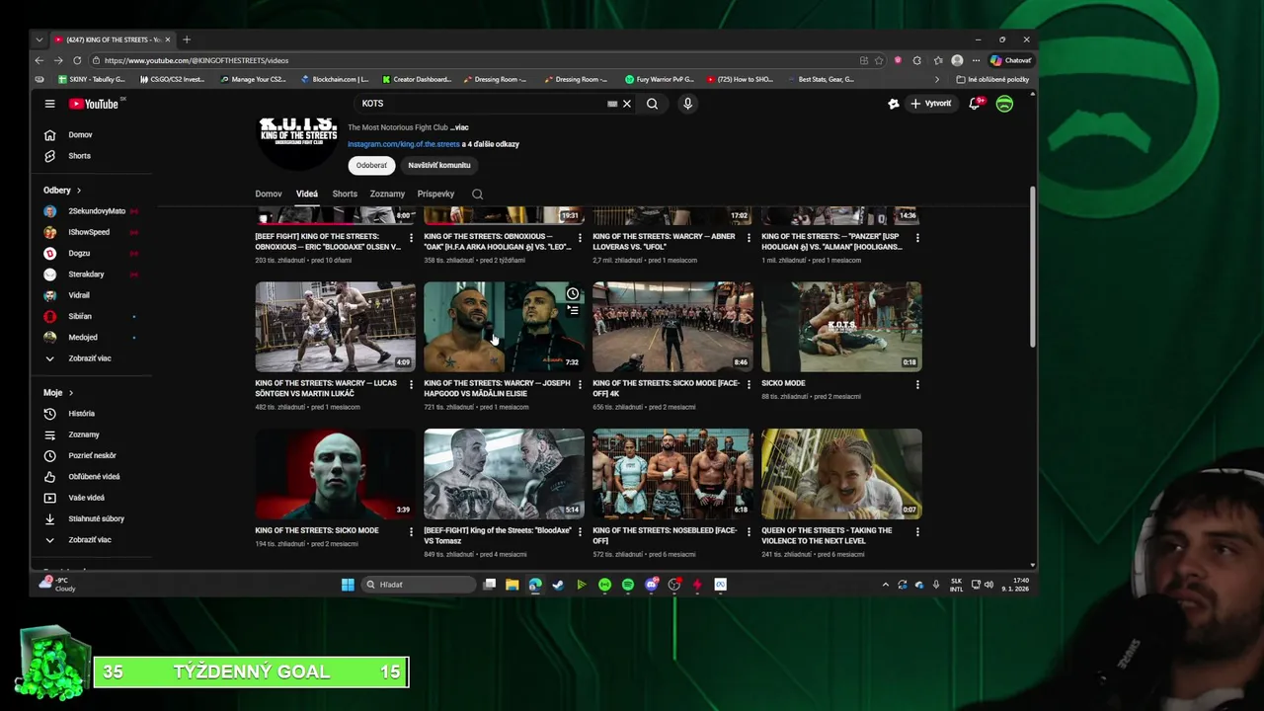Open File Explorer from the taskbar

[x=512, y=585]
